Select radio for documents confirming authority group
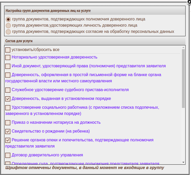Image resolution: width=191 pixels, height=175 pixels. [8, 19]
